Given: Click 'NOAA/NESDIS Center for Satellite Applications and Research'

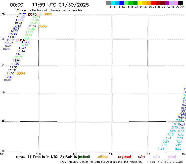Looking at the screenshot, I should tap(101, 162).
